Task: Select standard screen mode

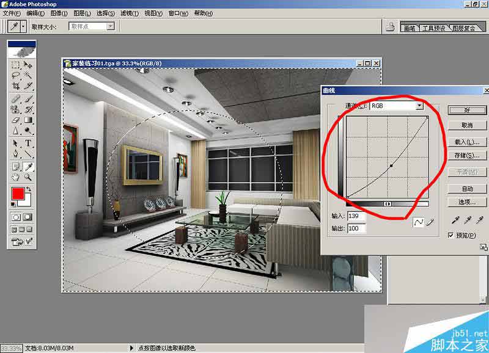Action: (14, 230)
